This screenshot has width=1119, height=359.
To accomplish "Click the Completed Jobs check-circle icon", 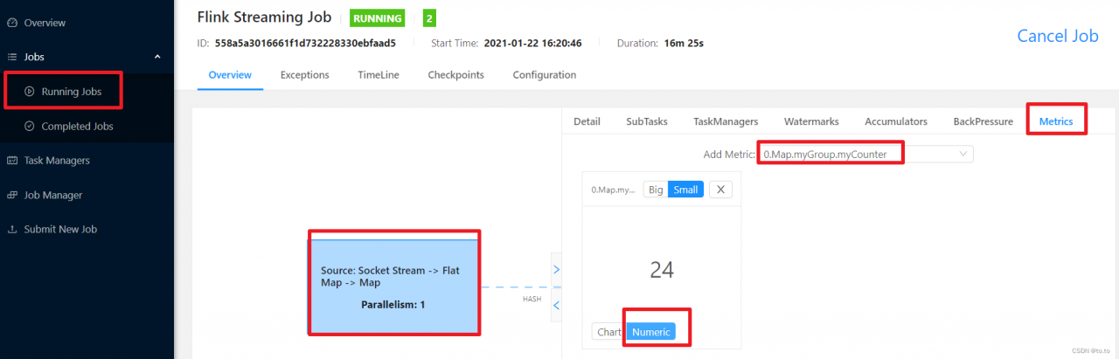I will click(x=30, y=127).
